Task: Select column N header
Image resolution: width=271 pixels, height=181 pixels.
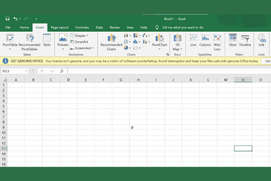Action: point(243,80)
